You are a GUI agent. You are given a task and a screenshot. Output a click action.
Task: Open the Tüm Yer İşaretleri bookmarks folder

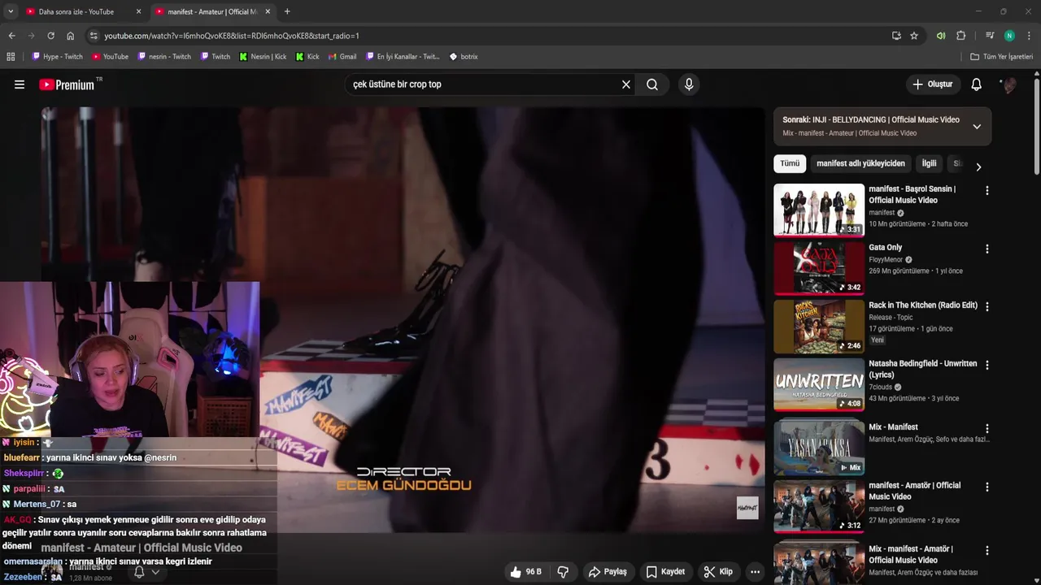(x=1002, y=57)
